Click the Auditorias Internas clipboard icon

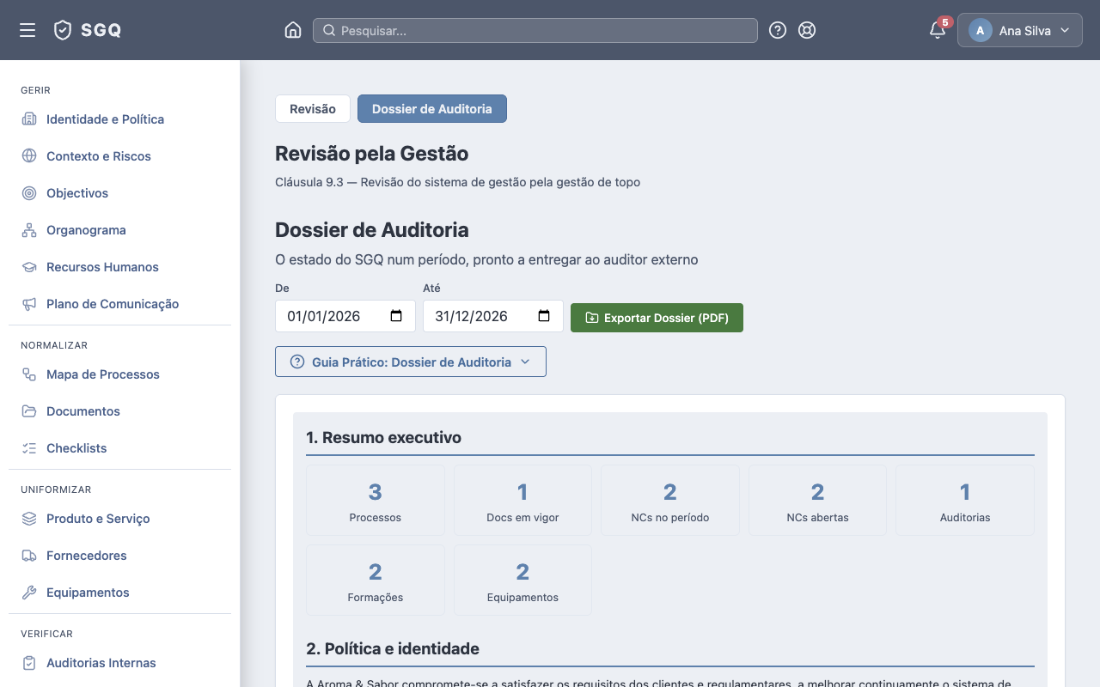(x=29, y=663)
